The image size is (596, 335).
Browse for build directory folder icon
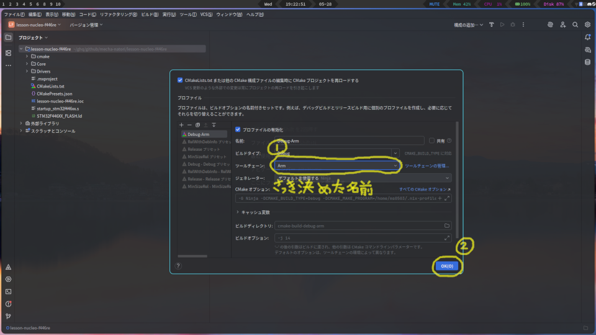[447, 226]
